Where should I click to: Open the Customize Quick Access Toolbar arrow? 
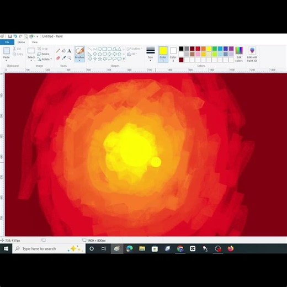click(x=37, y=36)
